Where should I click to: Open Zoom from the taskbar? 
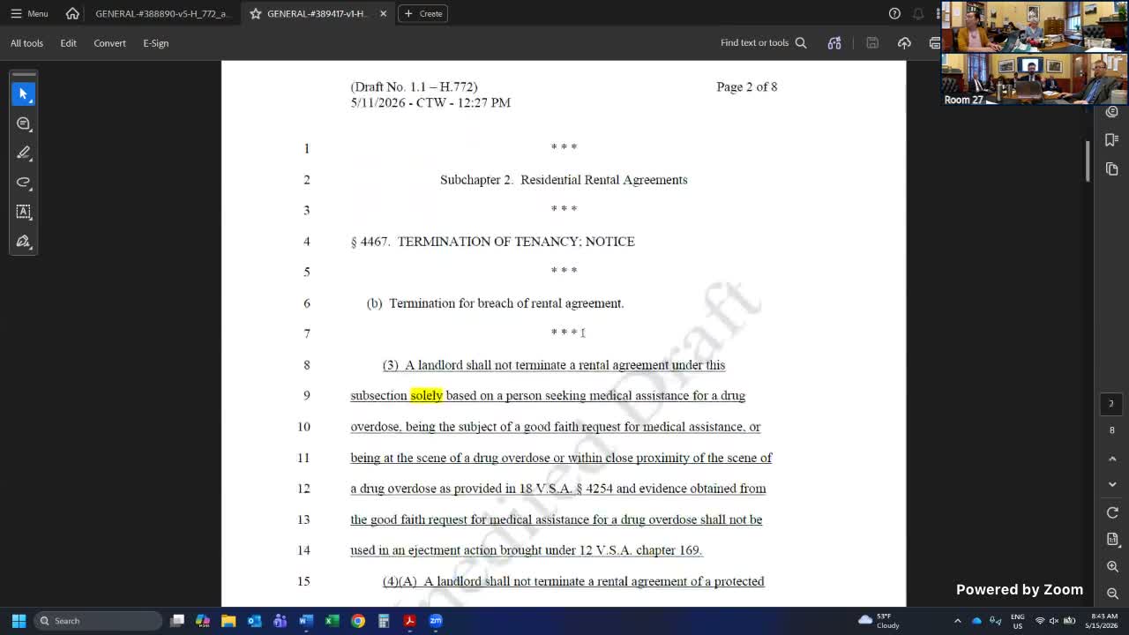pyautogui.click(x=436, y=621)
